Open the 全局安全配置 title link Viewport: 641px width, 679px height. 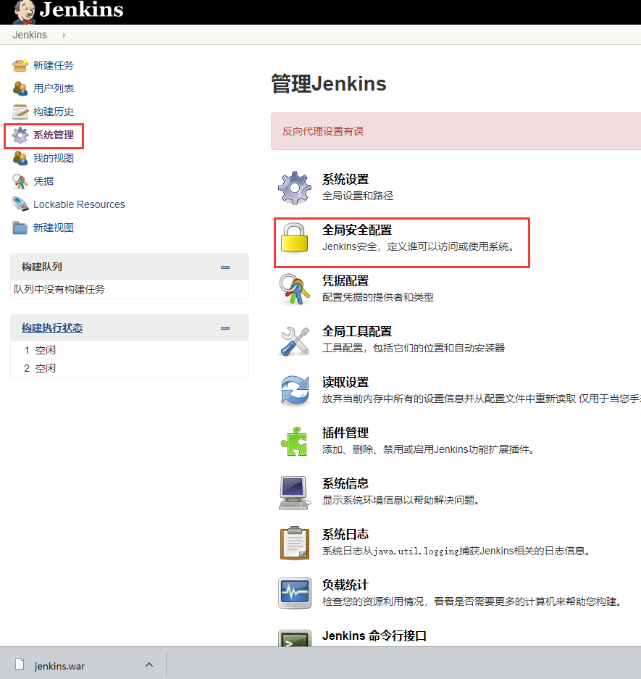(x=357, y=230)
